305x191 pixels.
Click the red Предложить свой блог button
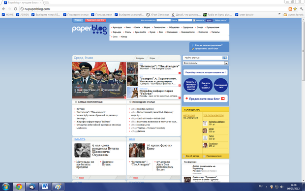pos(95,20)
